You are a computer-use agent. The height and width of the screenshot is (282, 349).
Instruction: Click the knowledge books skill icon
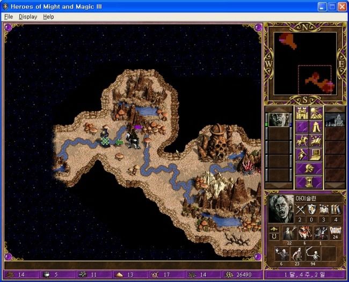pos(336,209)
